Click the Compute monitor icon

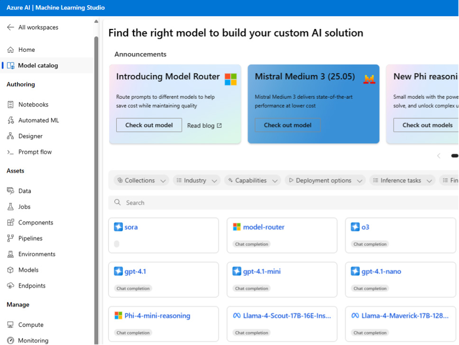coord(10,325)
